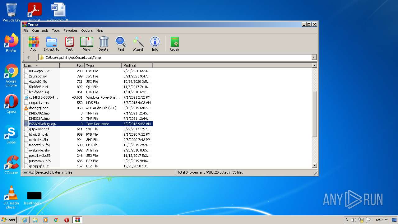
Task: Click the drive icon in status bar
Action: (25, 172)
